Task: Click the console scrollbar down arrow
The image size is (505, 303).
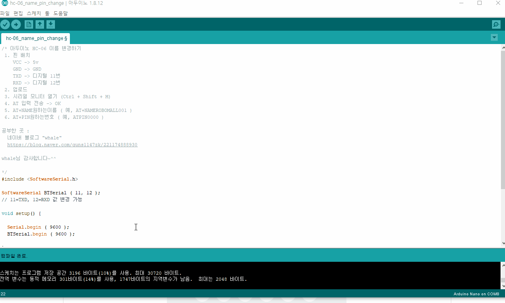Action: pos(503,286)
